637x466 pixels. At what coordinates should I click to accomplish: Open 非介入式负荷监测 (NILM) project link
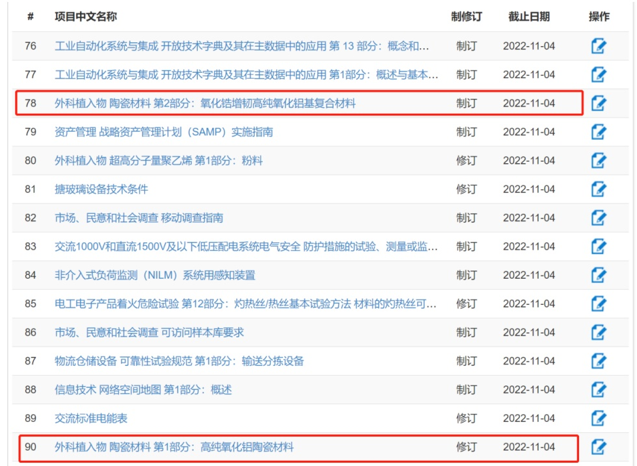click(154, 275)
